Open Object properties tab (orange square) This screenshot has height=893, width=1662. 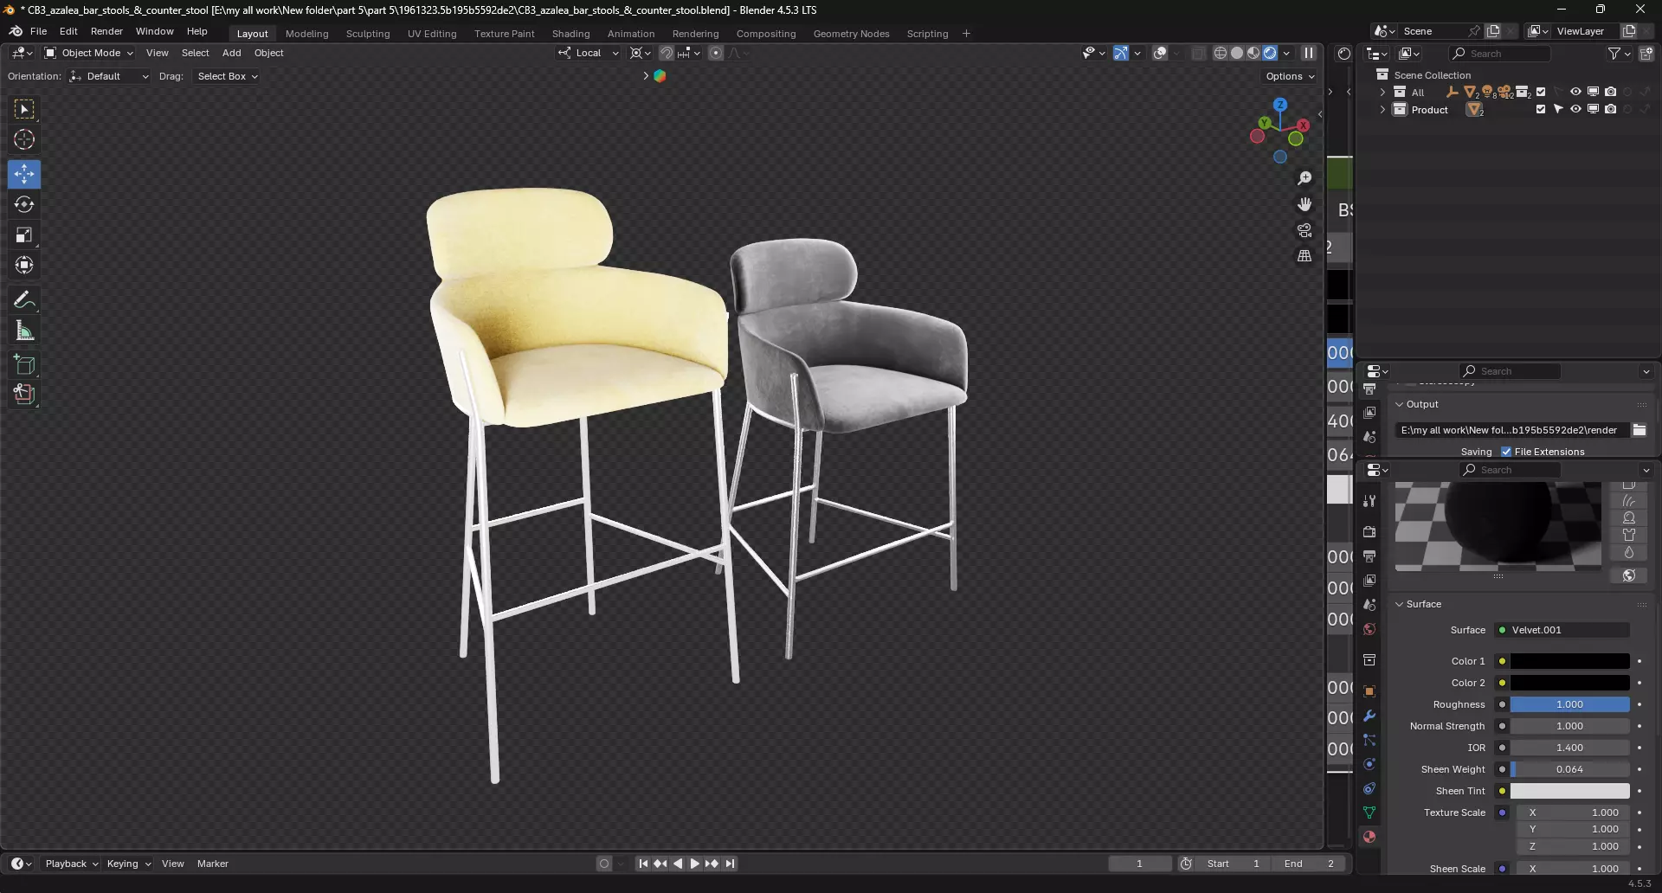1369,691
